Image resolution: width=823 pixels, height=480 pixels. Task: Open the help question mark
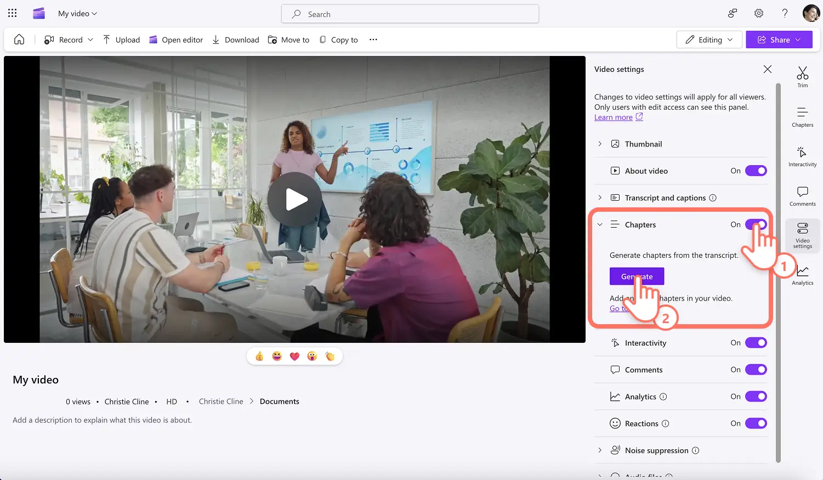785,13
